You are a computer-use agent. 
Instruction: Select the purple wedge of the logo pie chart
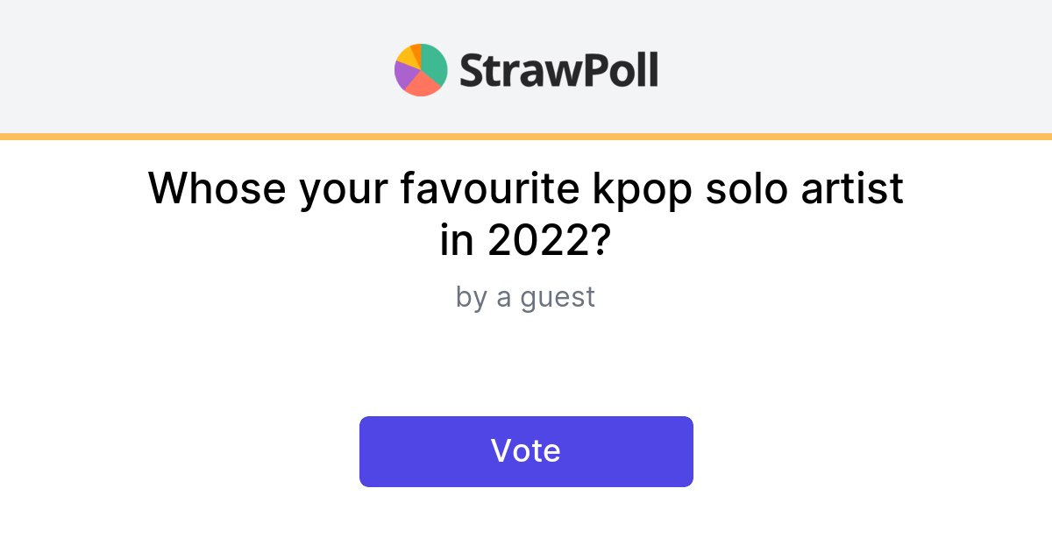point(403,75)
